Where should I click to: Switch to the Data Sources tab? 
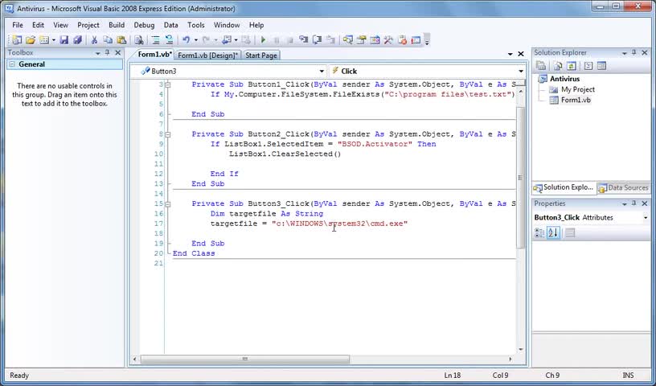[624, 187]
